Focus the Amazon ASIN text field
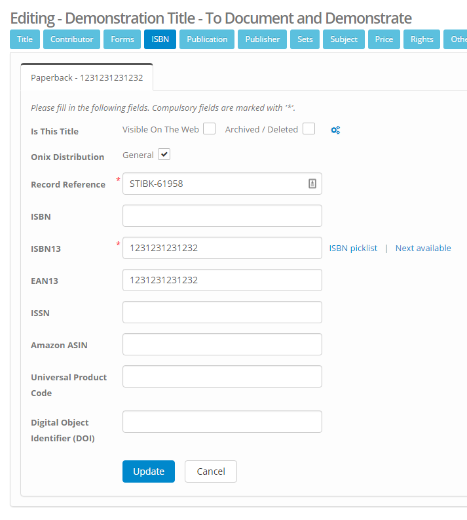Screen dimensions: 467x520 pos(222,344)
